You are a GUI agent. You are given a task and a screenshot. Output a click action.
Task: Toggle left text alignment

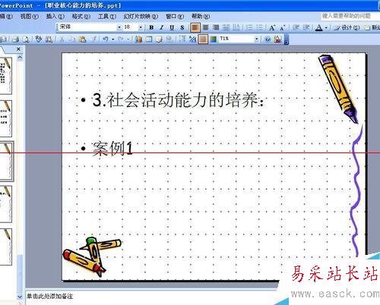point(195,27)
